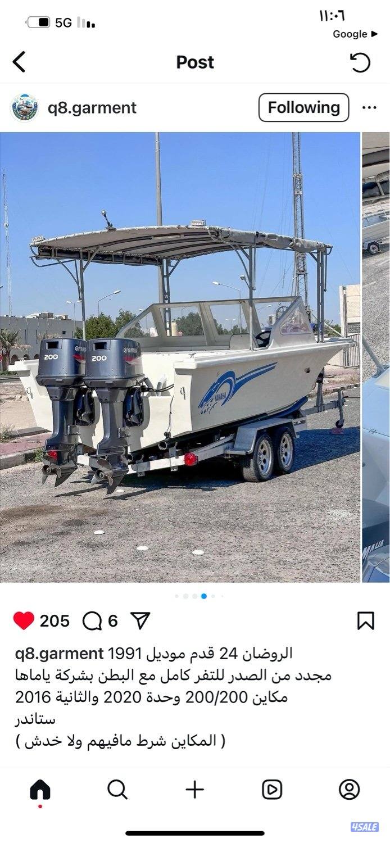This screenshot has height=843, width=390.
Task: Unlike the post with red heart
Action: (x=24, y=620)
